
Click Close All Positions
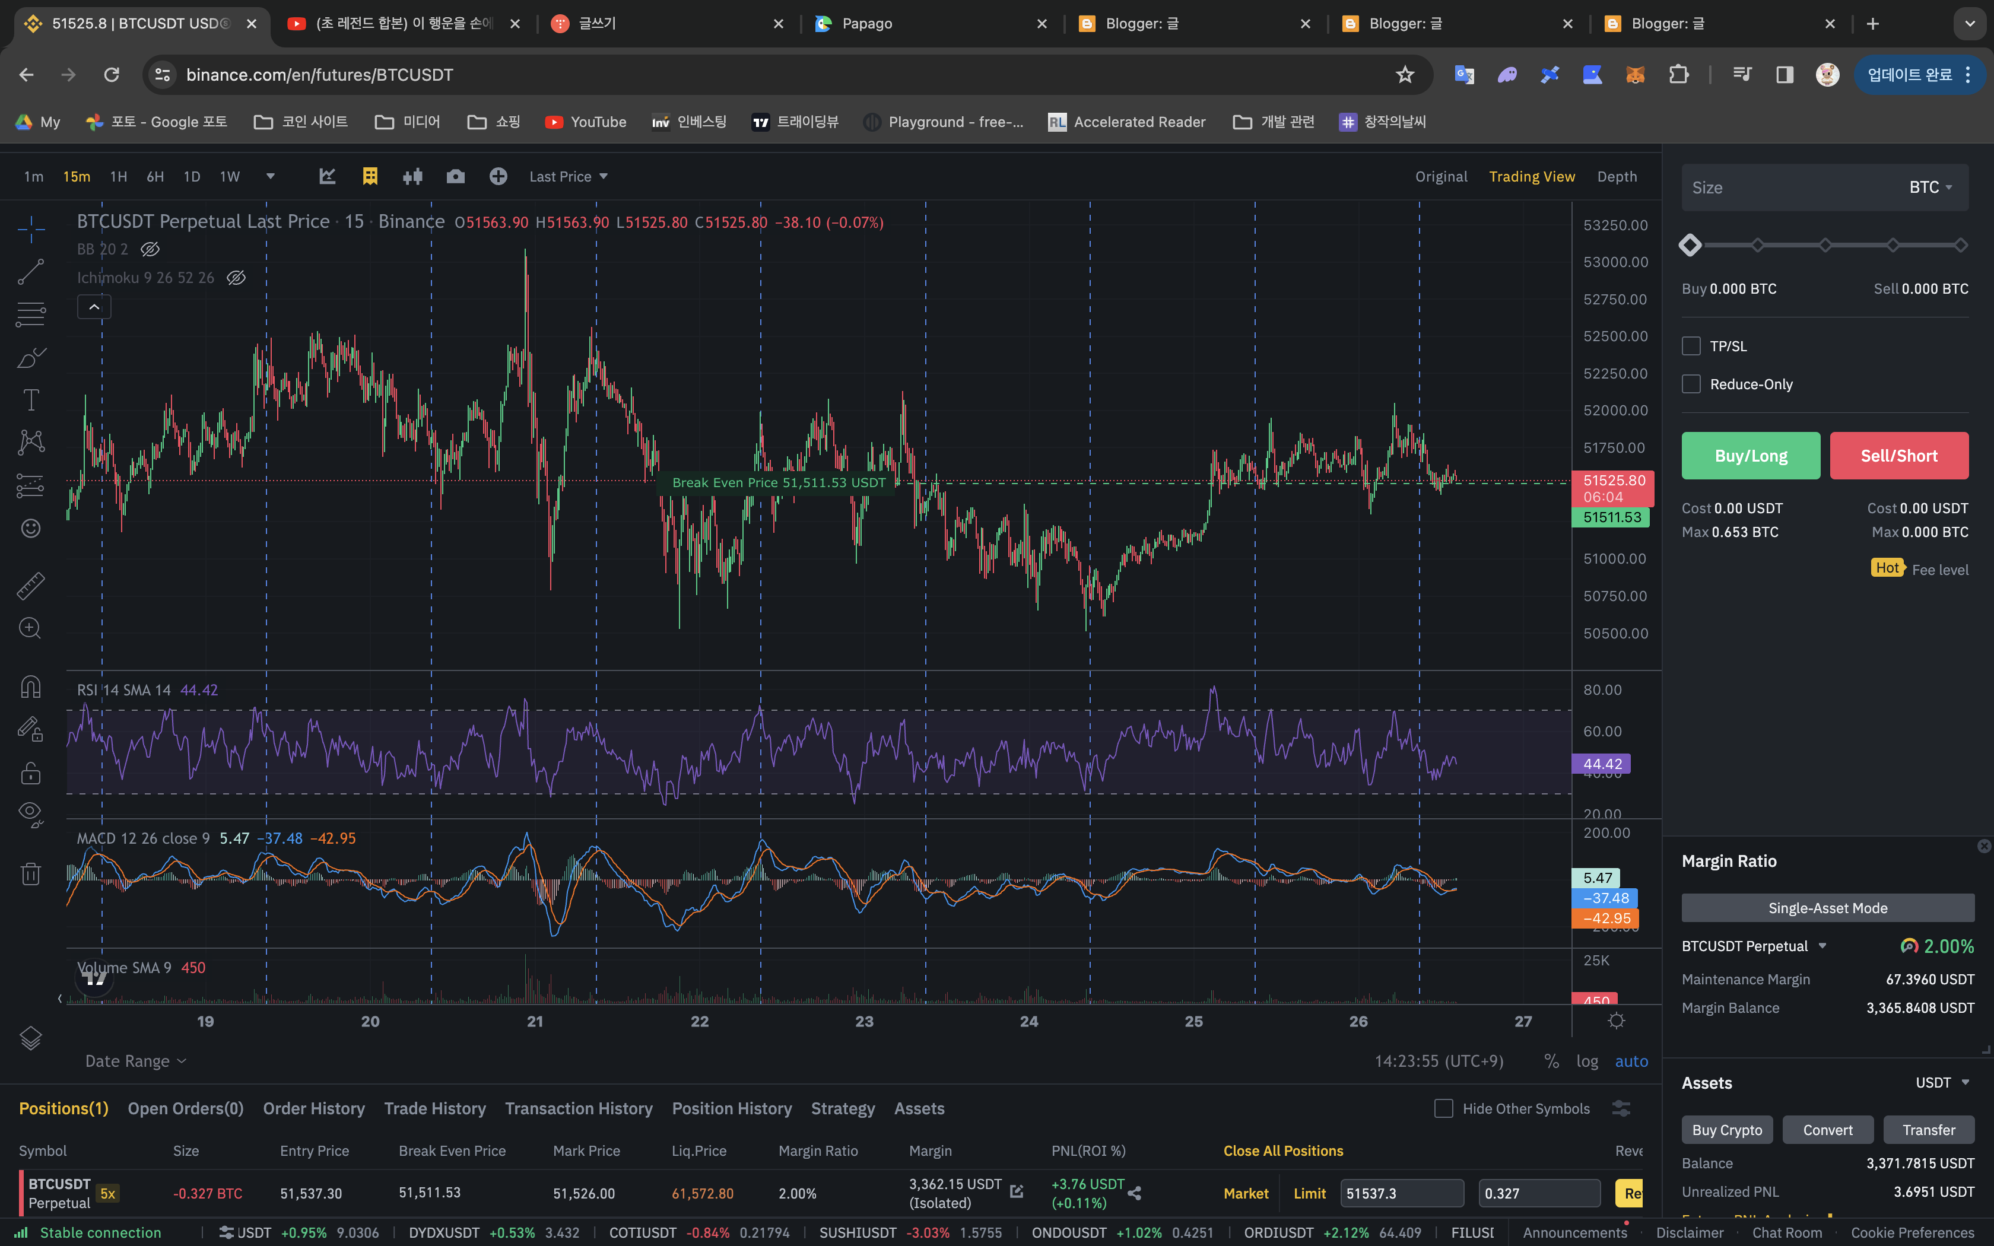(x=1283, y=1151)
